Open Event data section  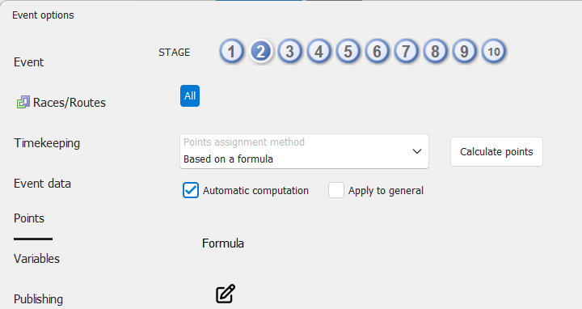click(42, 184)
